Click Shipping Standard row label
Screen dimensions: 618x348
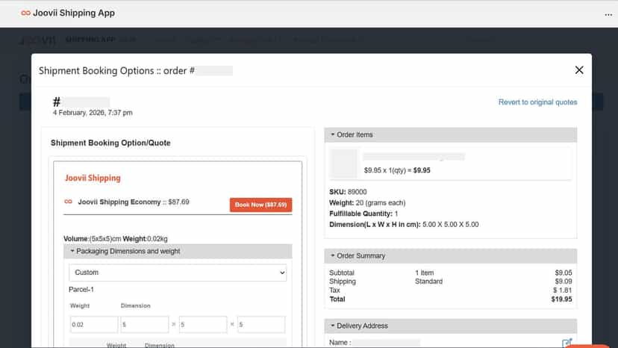point(343,282)
